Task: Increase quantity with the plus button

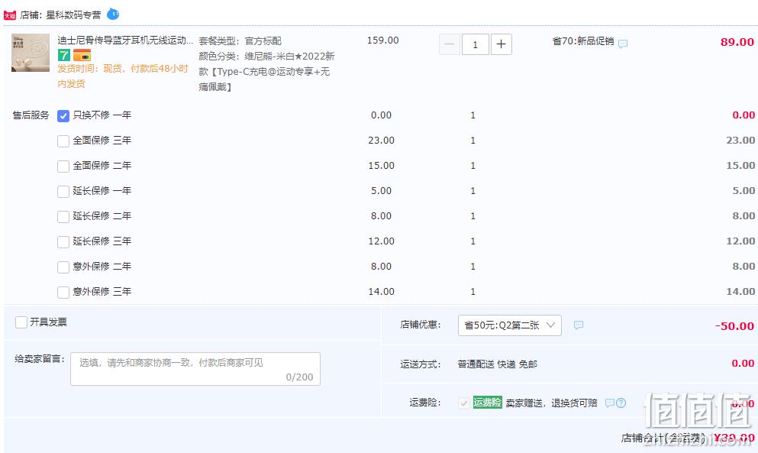Action: coord(502,44)
